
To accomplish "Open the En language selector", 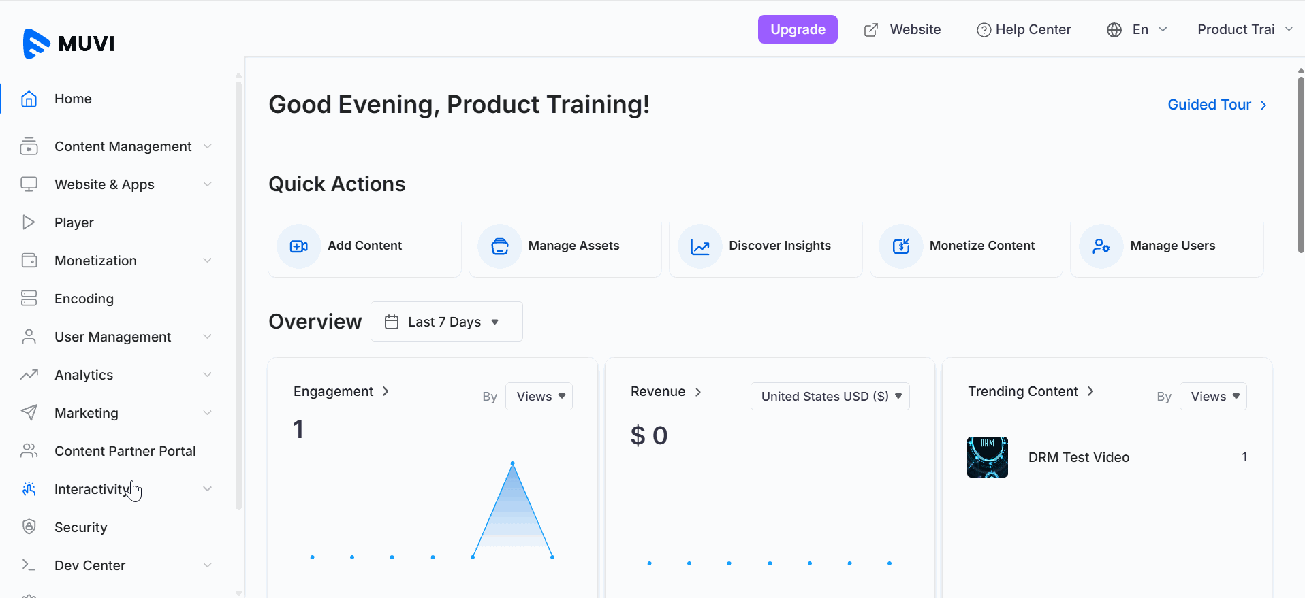I will click(1137, 30).
